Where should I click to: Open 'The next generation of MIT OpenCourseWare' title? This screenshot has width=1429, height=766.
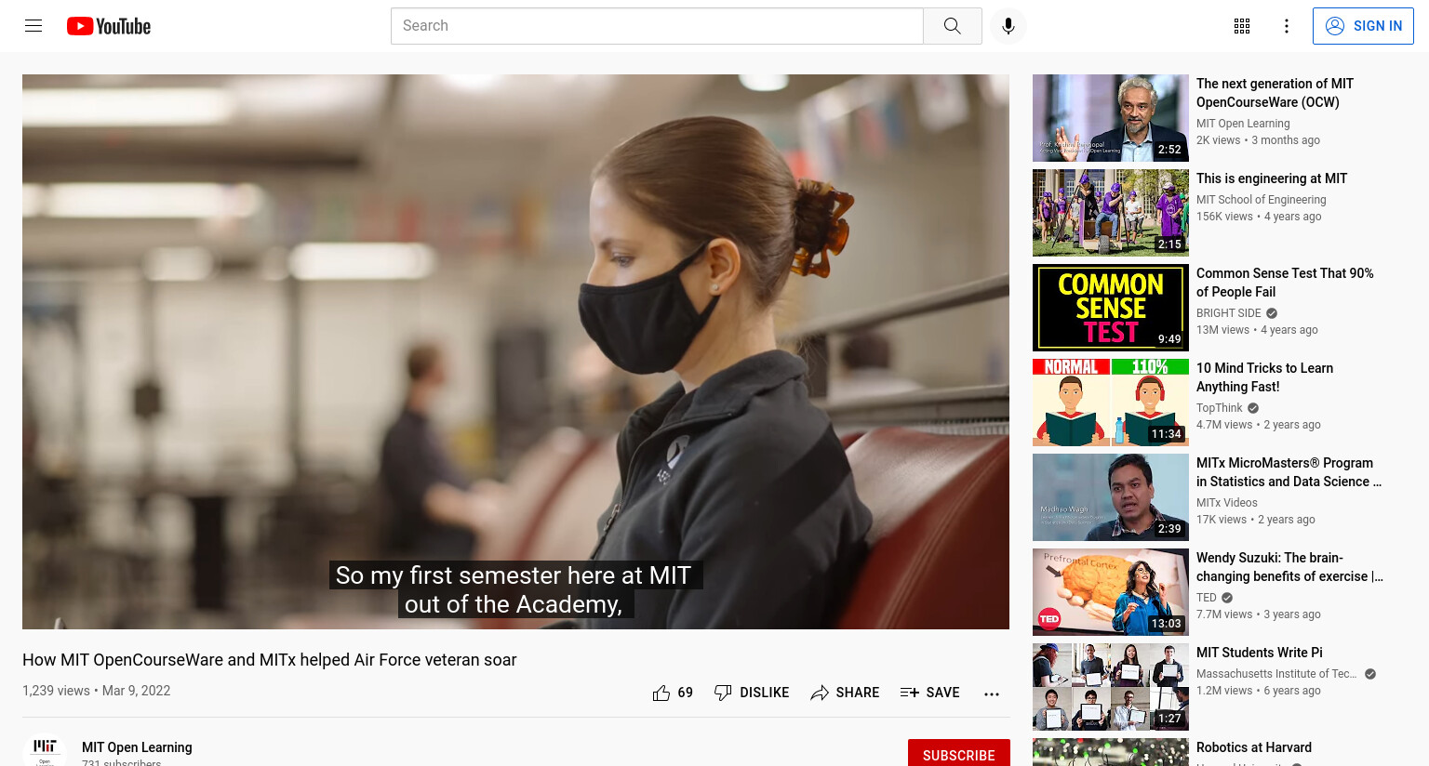(1275, 93)
